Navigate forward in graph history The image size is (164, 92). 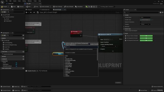[x=34, y=13]
